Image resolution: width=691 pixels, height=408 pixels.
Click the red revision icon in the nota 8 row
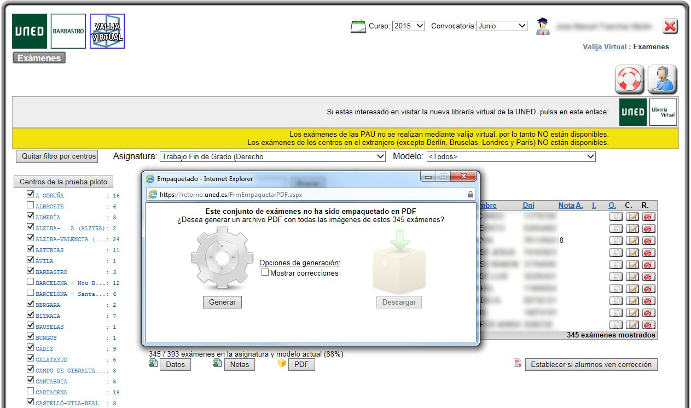648,240
